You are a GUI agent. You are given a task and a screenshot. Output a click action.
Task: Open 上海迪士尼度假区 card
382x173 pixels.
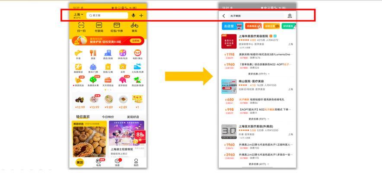[127, 139]
